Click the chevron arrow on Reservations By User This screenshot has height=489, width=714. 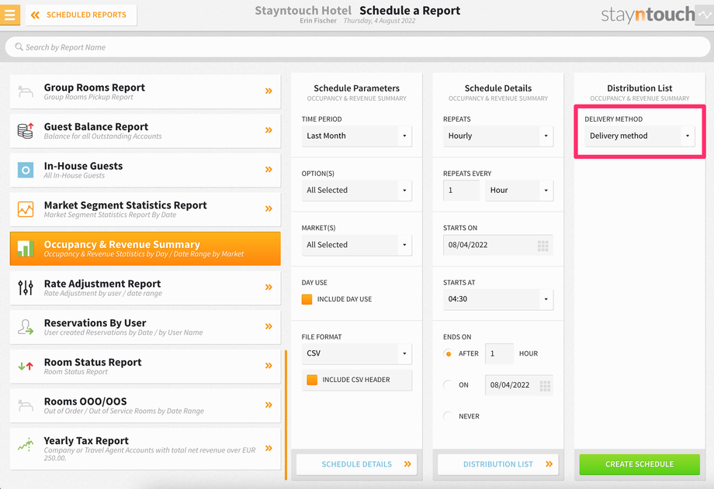click(x=269, y=326)
